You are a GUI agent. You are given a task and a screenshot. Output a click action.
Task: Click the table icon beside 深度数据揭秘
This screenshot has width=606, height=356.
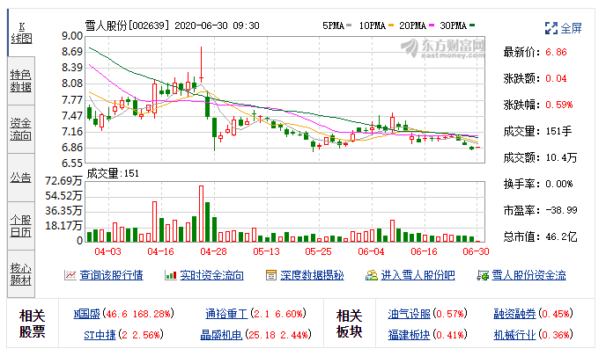(x=271, y=275)
